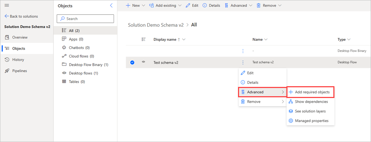The image size is (371, 142).
Task: Open Add existing dropdown in toolbar
Action: [x=165, y=5]
